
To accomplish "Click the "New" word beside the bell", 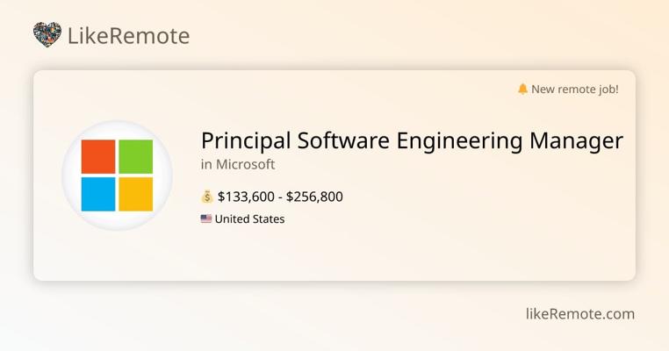I will click(x=544, y=89).
